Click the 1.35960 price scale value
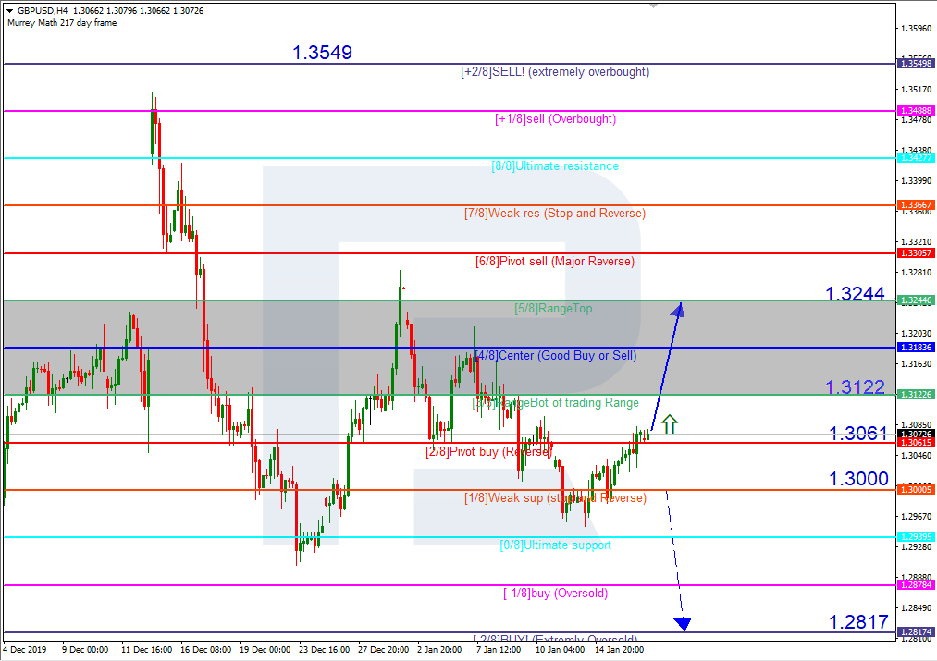 pyautogui.click(x=916, y=28)
